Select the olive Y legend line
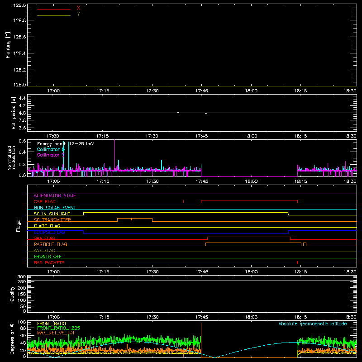362x362 pixels. [54, 15]
